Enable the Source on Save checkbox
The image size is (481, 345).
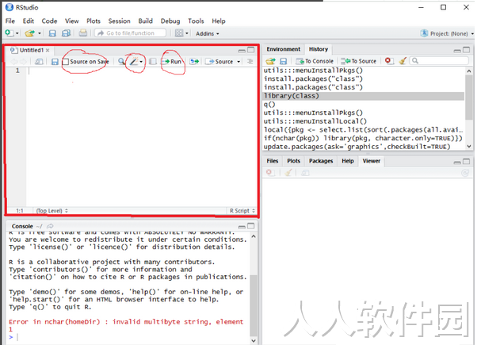pos(65,62)
